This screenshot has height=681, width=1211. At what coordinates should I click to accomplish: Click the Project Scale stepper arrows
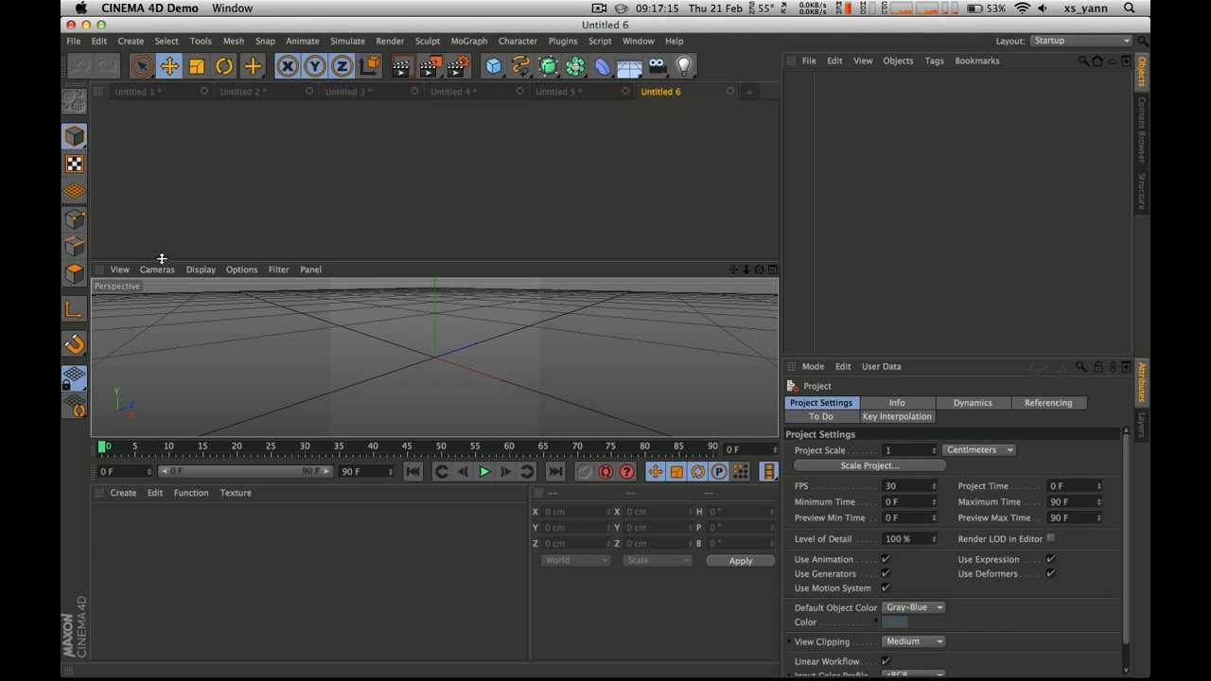click(934, 450)
